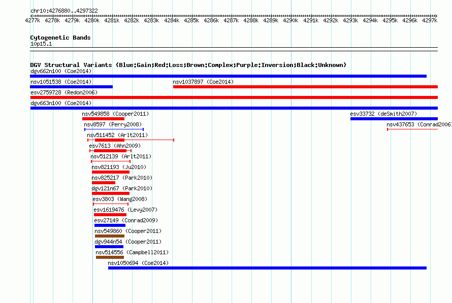Click the 4280k ruler tick label
452x303 pixels.
click(x=92, y=20)
